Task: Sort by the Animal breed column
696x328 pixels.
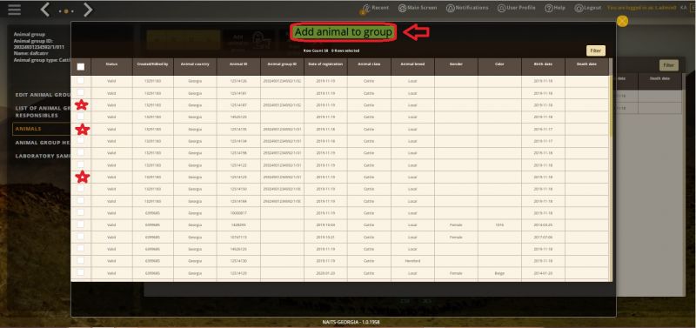Action: click(x=412, y=67)
